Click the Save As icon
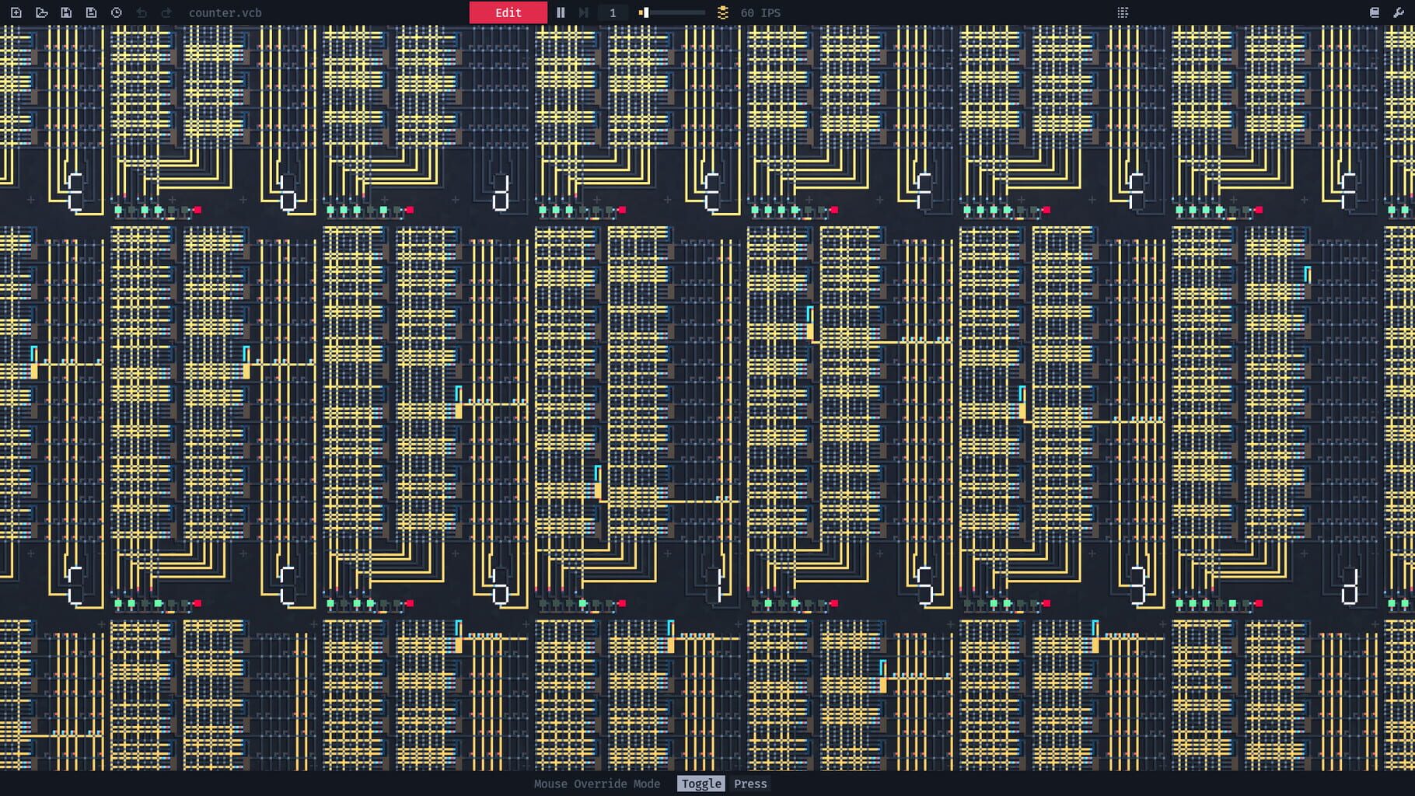 tap(91, 12)
